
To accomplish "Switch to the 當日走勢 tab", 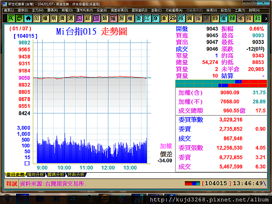I will pos(15,175).
